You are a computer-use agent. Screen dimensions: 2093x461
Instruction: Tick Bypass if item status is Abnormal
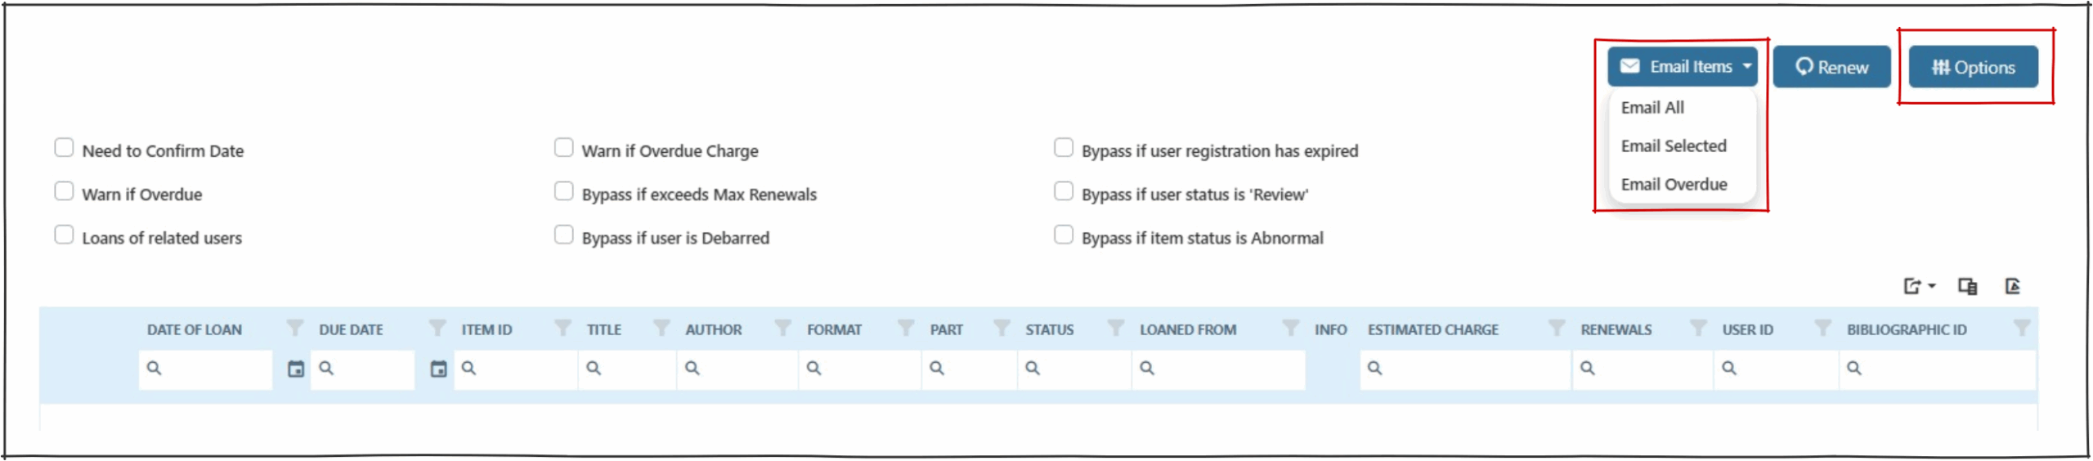tap(1063, 235)
